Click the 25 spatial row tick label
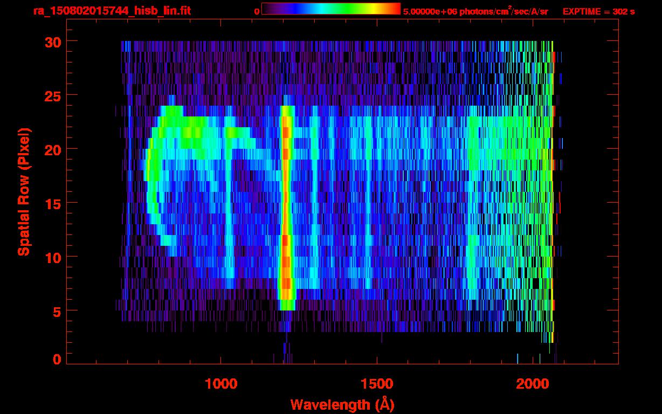Screen dimensions: 662x414 point(53,95)
